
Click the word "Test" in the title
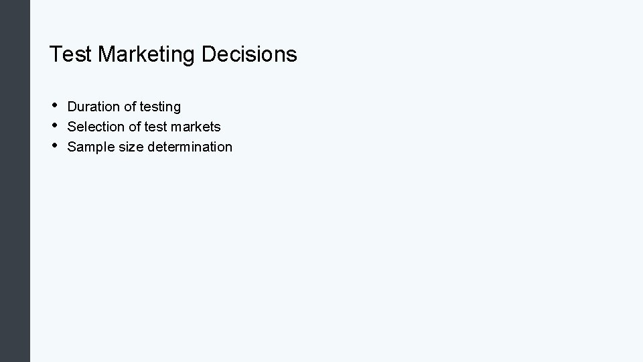70,54
